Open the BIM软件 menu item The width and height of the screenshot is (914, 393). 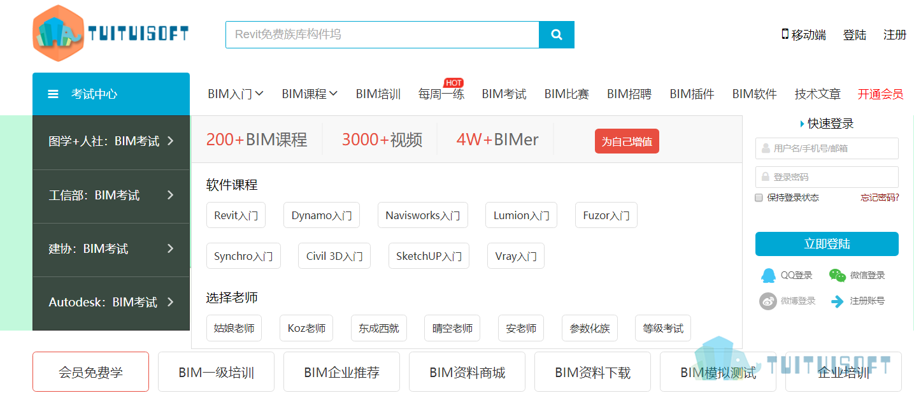755,94
